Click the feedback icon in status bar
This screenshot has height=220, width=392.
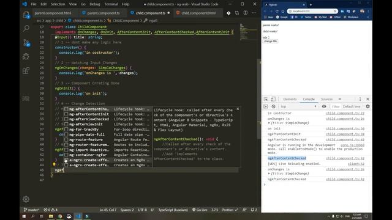[244, 210]
